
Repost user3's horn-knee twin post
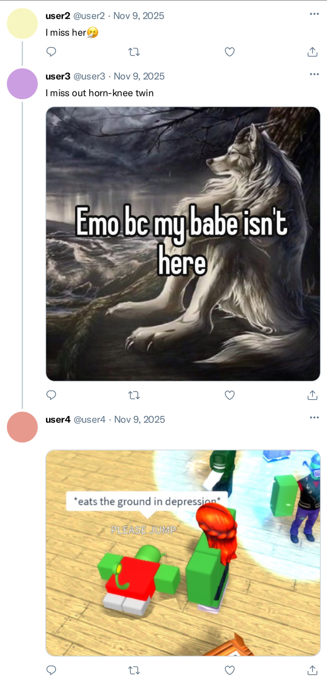click(x=134, y=395)
